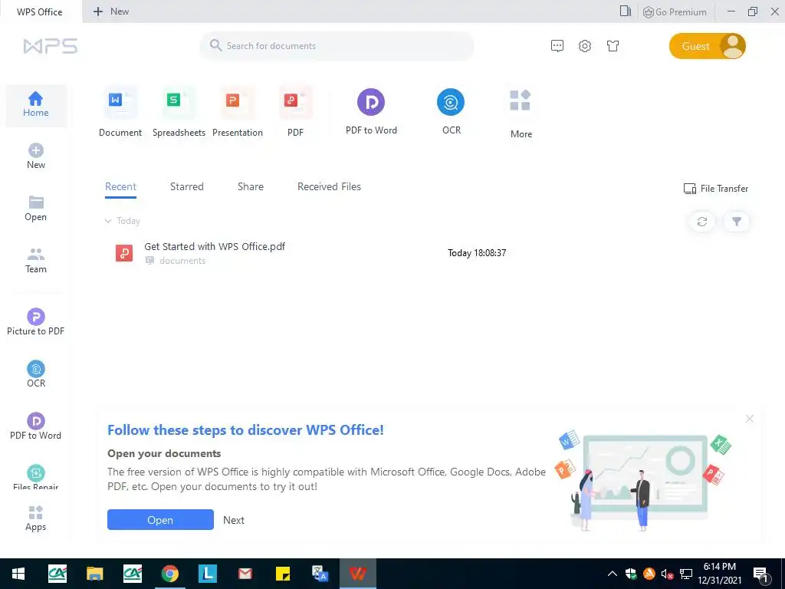Create a new Document
The height and width of the screenshot is (589, 785).
(x=120, y=112)
